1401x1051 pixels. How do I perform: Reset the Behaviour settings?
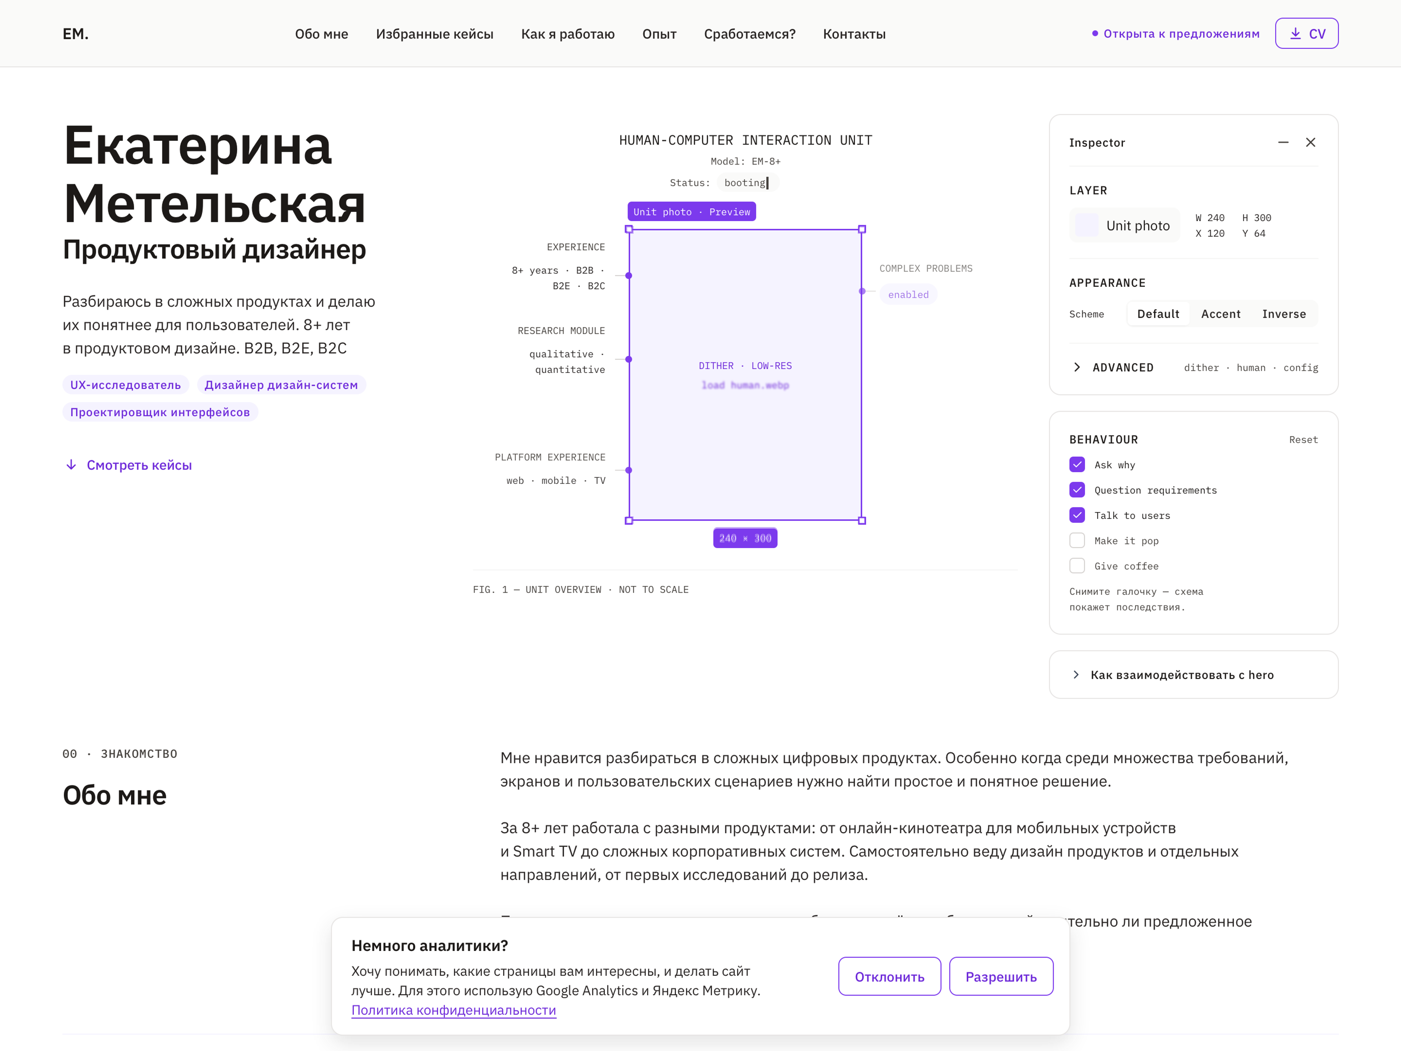[x=1303, y=440]
